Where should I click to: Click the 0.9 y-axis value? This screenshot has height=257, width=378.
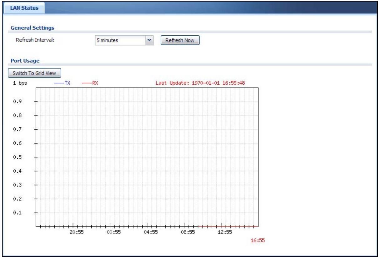(17, 102)
